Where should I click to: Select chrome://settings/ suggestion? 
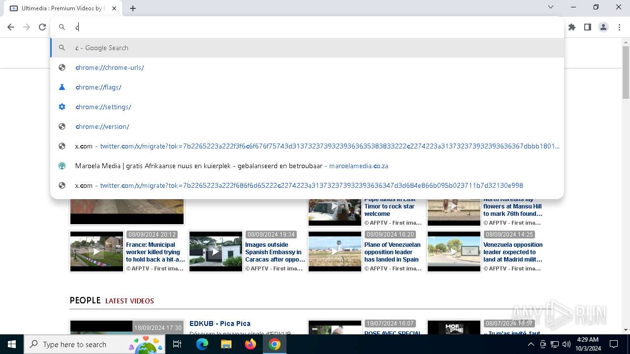[307, 107]
